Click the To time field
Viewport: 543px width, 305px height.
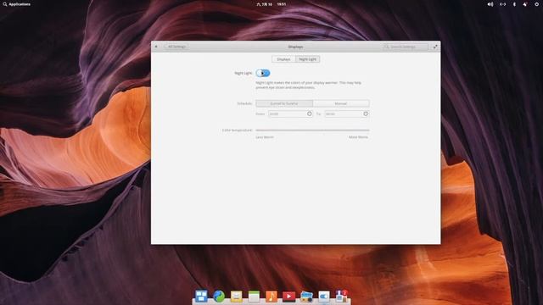tap(347, 114)
